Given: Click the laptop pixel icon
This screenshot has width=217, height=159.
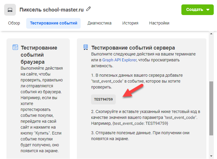Looking at the screenshot, I should [10, 10].
